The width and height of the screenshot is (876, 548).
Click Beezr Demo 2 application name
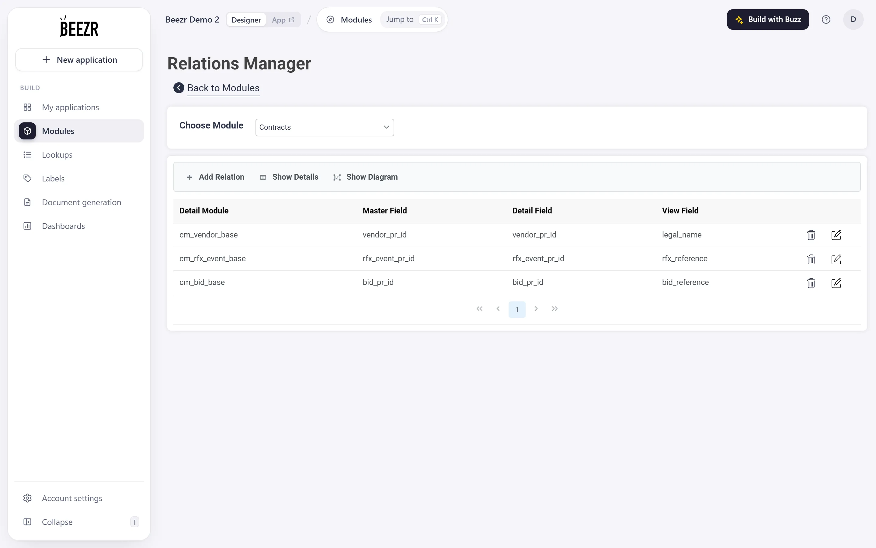[192, 19]
